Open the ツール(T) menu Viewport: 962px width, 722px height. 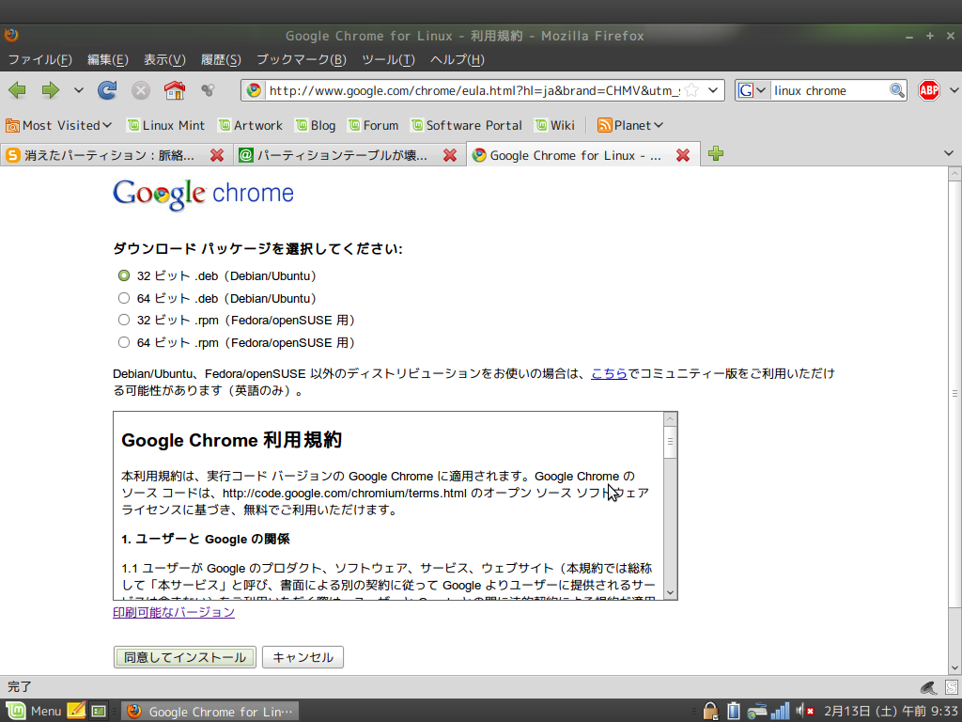388,59
